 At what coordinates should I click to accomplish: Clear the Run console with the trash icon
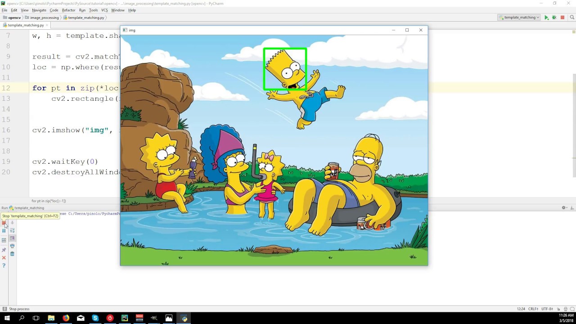coord(12,253)
